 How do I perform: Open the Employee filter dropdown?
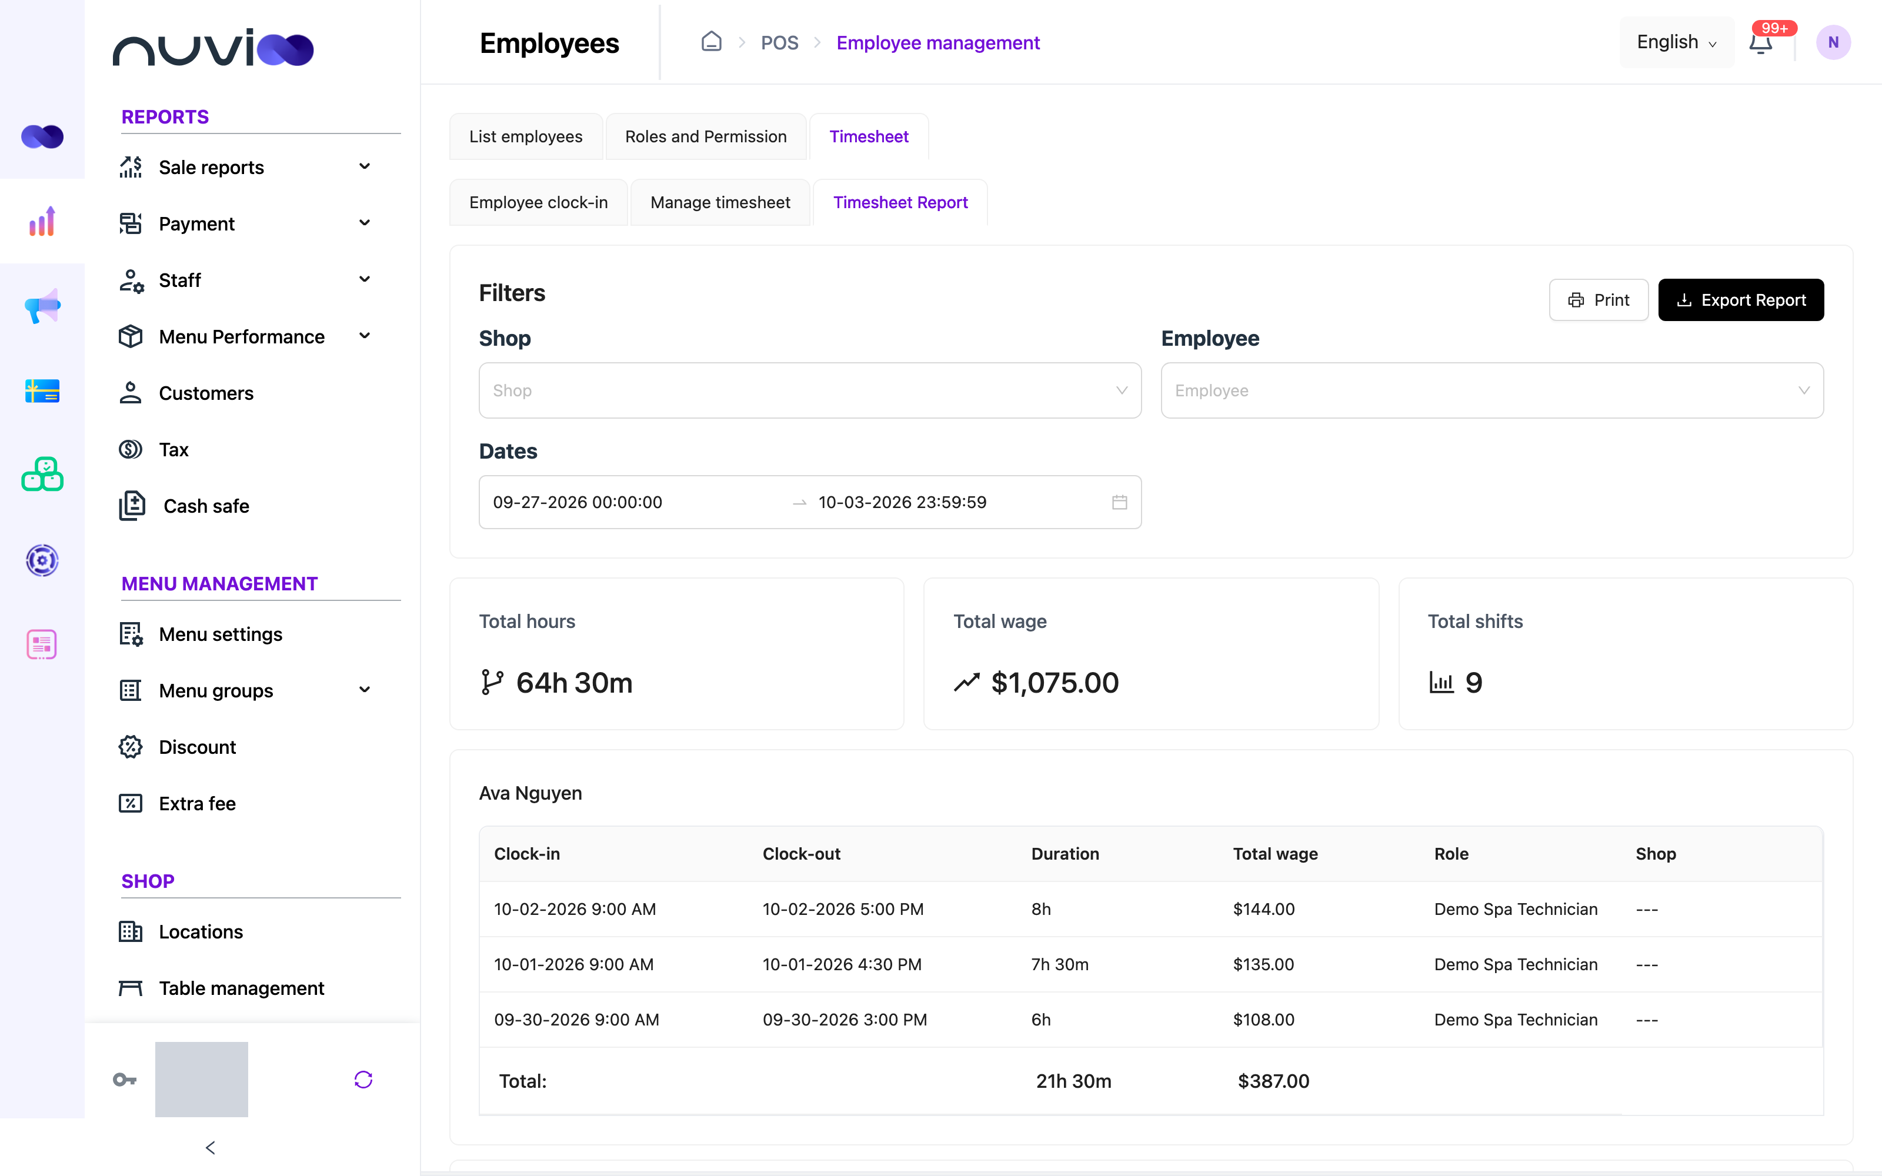(1491, 390)
